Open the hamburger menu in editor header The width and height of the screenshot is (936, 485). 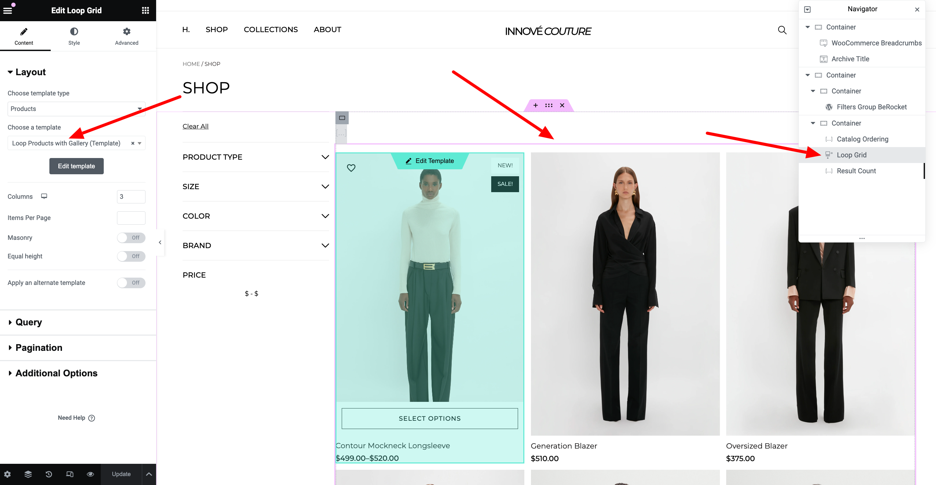point(8,10)
